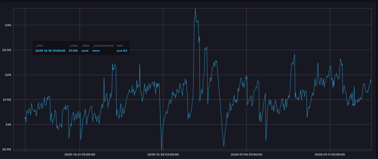Viewport: 378px width, 159px height.
Task: Click the 2025-12-21 03:00:00 x-axis label
Action: pos(80,154)
